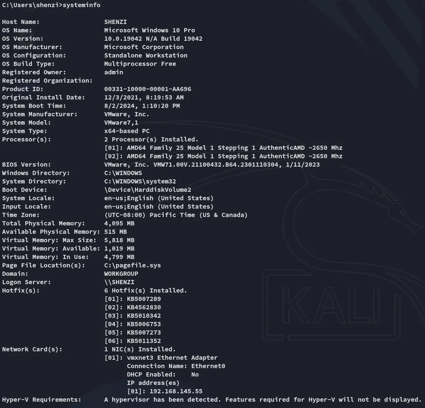Click the 'BIOS Version:' label
The image size is (425, 408).
(26, 165)
